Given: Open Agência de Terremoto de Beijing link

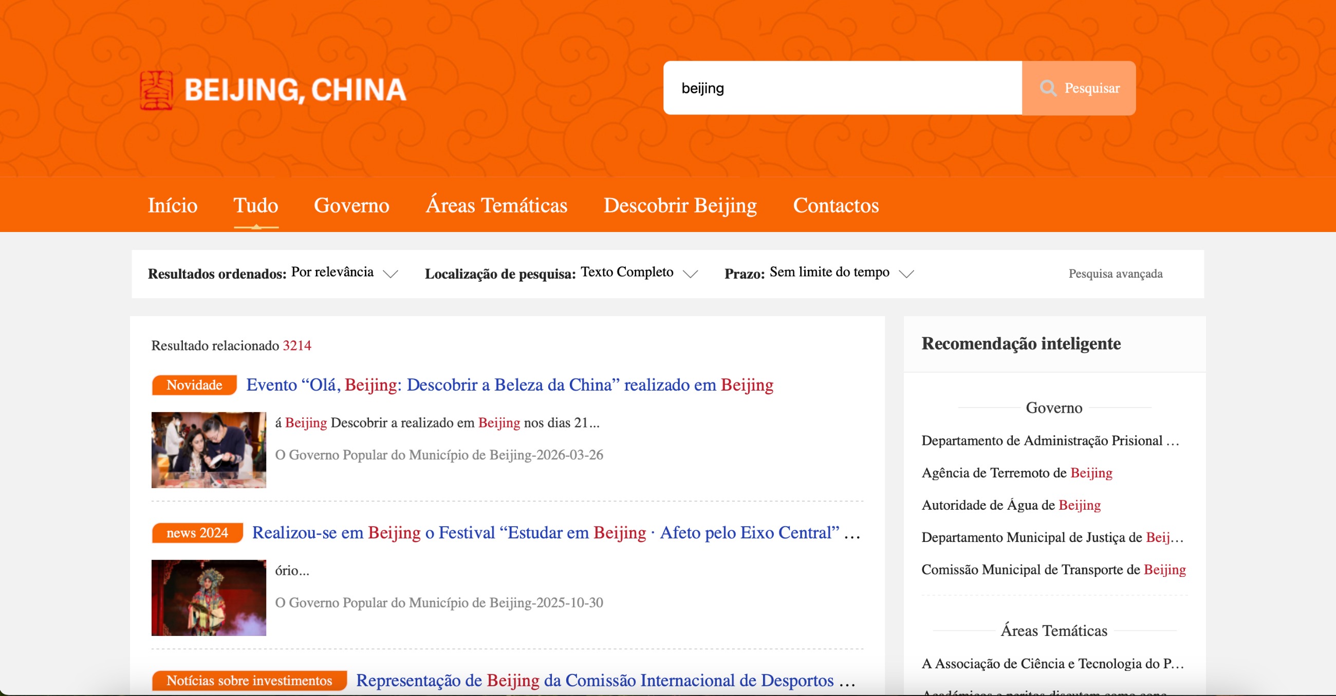Looking at the screenshot, I should click(x=1016, y=473).
